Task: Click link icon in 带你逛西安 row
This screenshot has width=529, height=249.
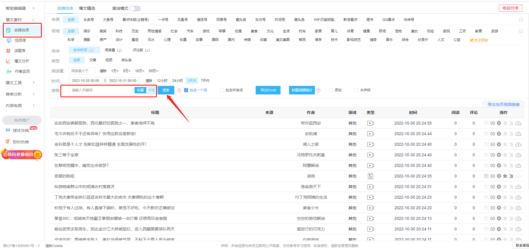Action: click(493, 123)
